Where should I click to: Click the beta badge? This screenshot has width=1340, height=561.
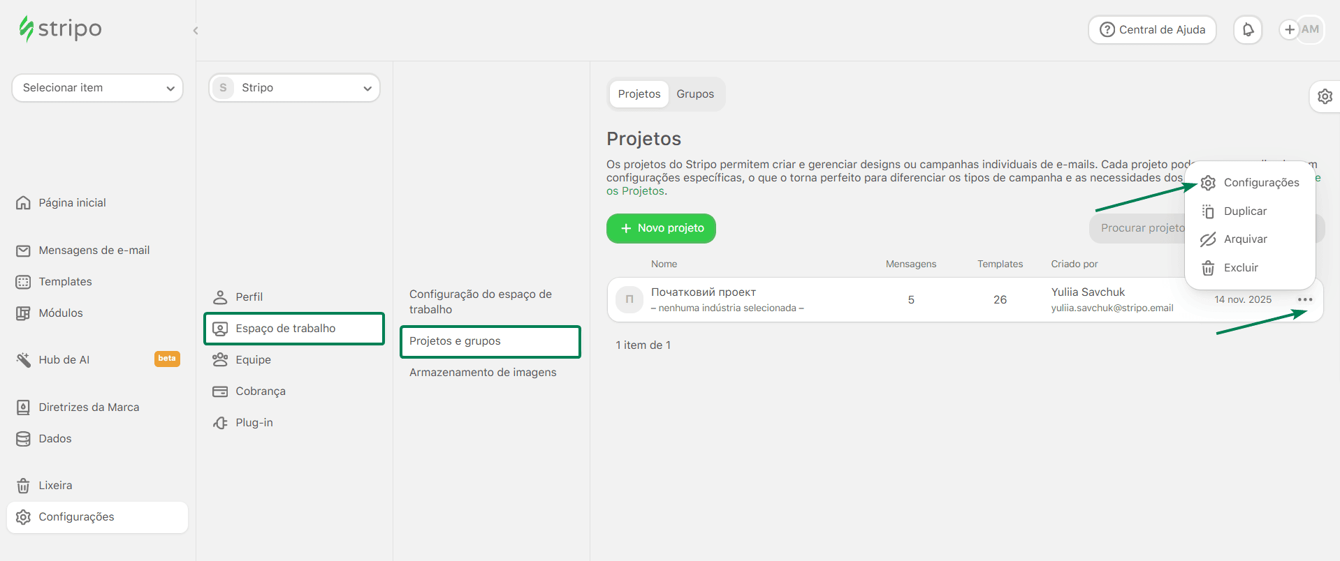coord(167,359)
